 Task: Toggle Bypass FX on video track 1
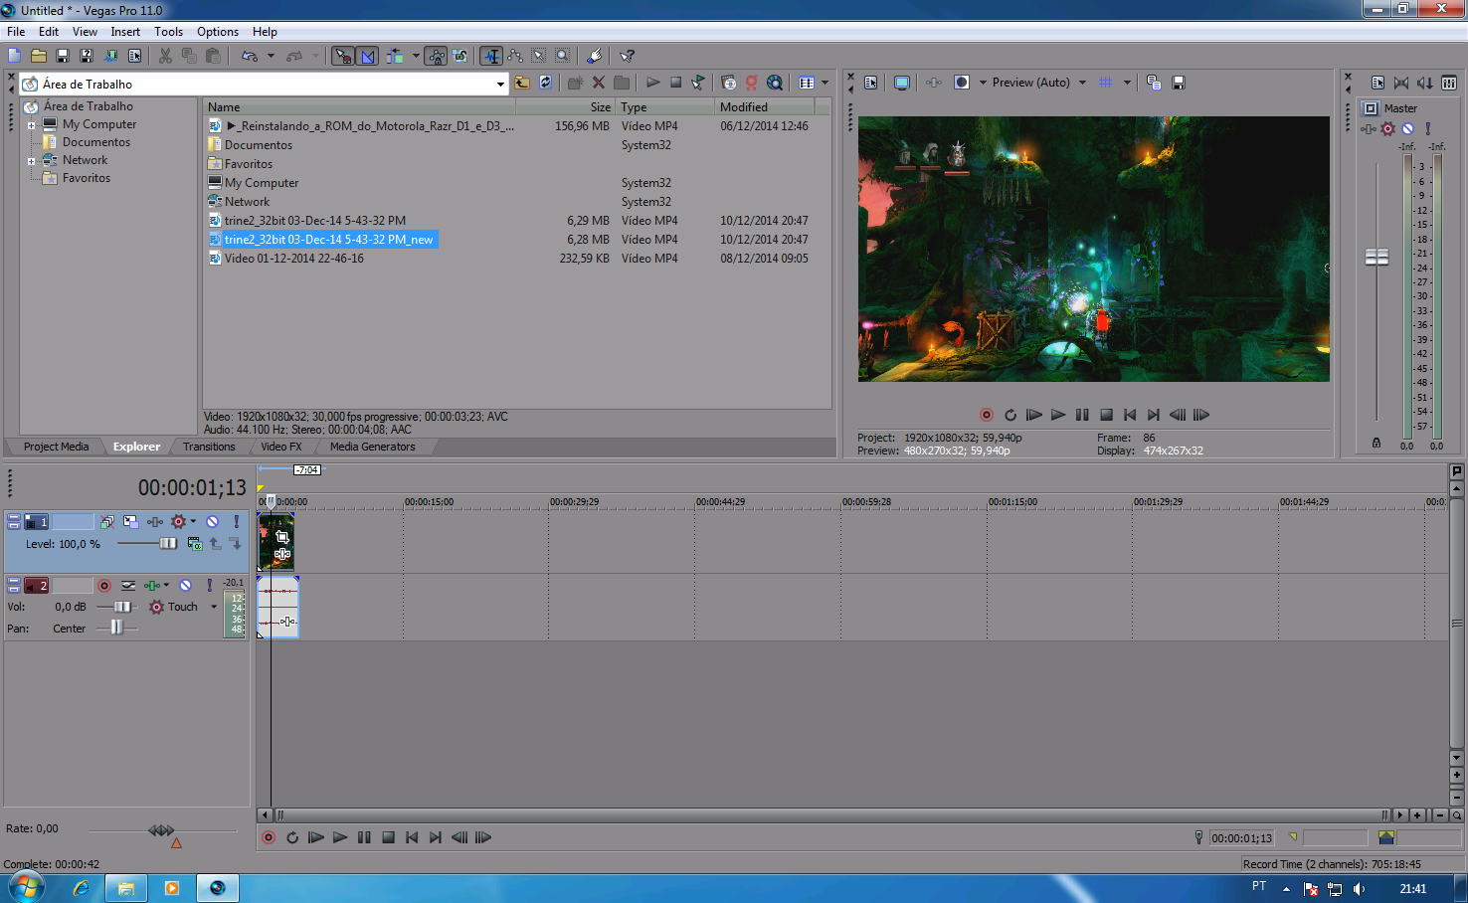point(106,521)
